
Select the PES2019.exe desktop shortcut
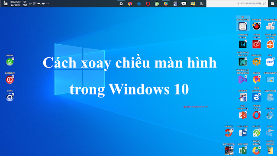coord(229,151)
